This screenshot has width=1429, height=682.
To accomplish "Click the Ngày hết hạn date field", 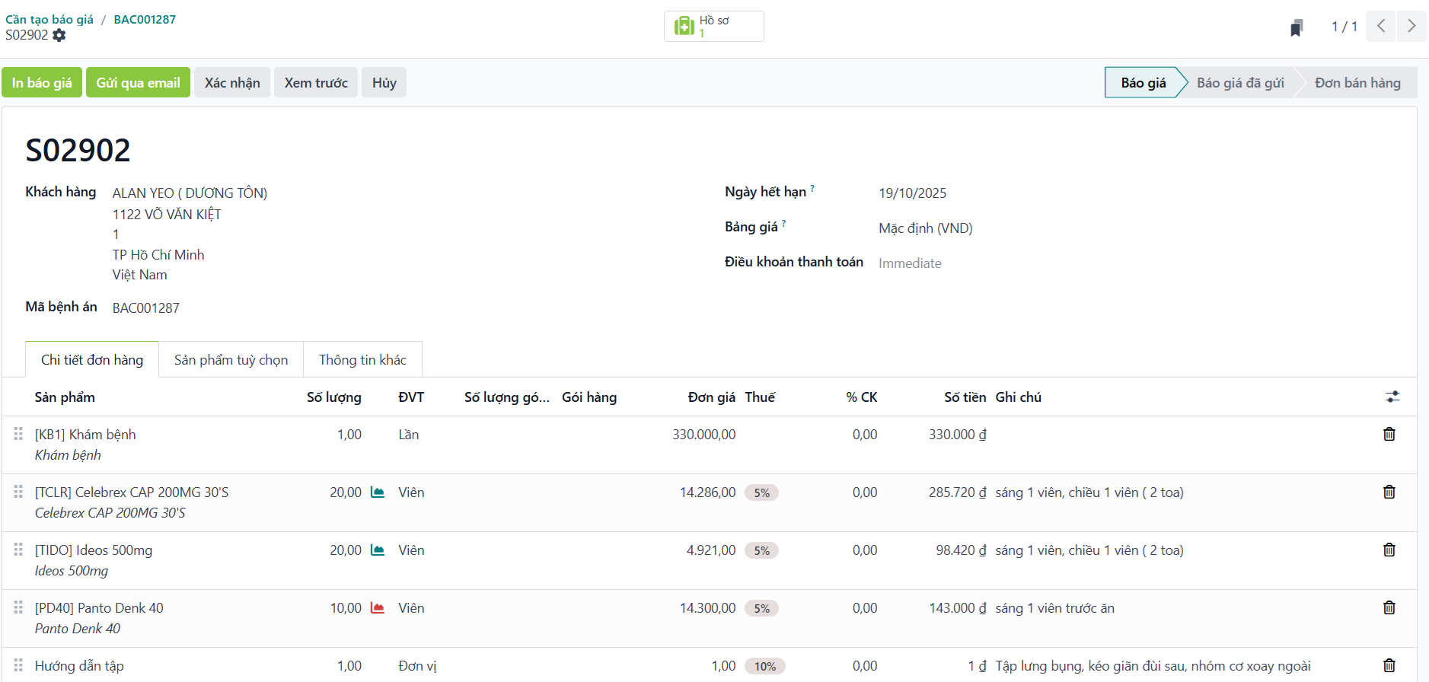I will (x=912, y=193).
